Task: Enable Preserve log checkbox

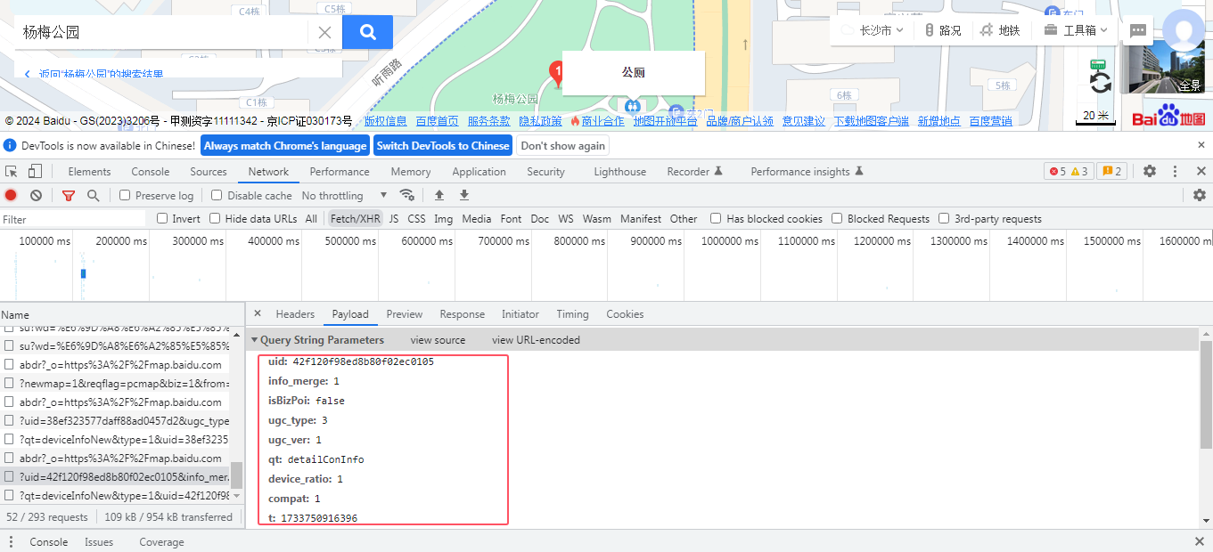Action: 125,196
